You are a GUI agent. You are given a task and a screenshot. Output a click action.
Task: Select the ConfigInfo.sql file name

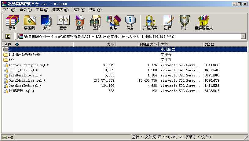(23, 70)
